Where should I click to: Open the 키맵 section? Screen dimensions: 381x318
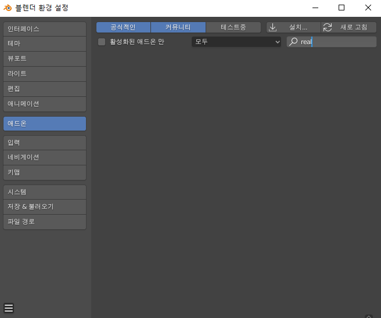45,172
